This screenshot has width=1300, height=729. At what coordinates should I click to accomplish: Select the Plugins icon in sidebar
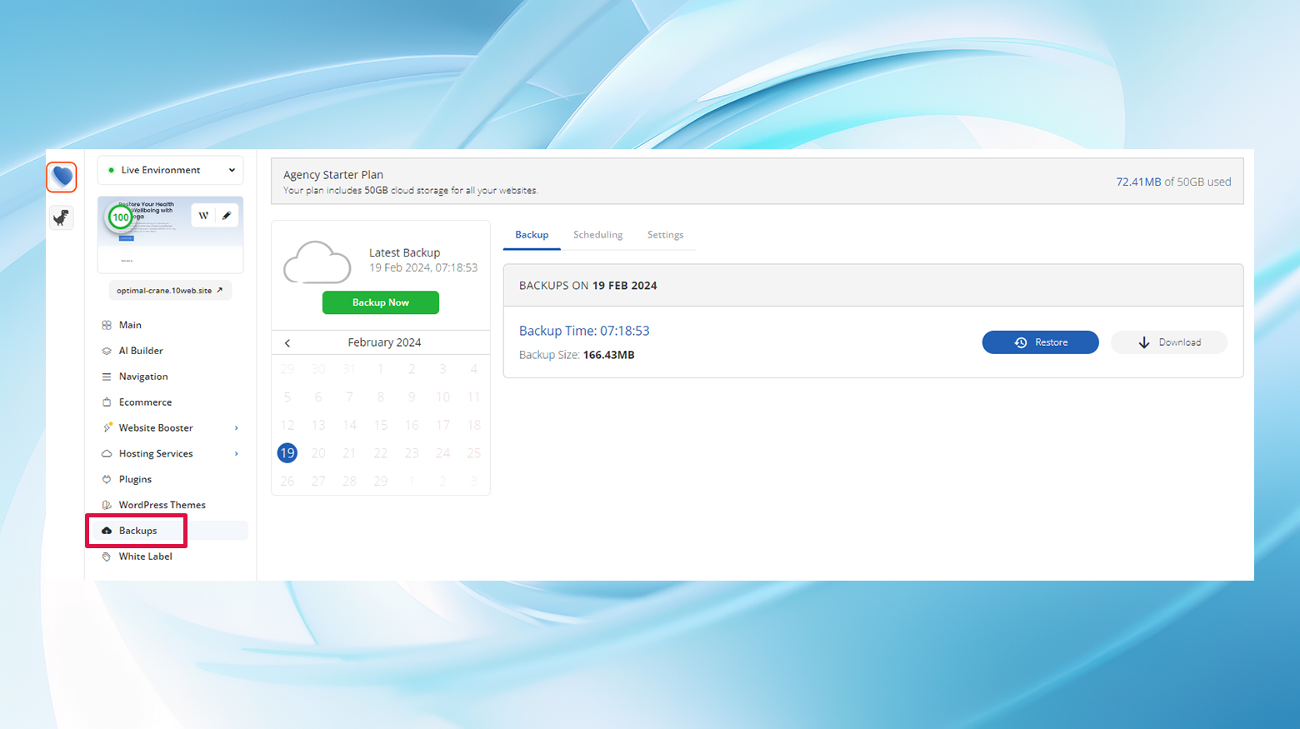click(107, 479)
